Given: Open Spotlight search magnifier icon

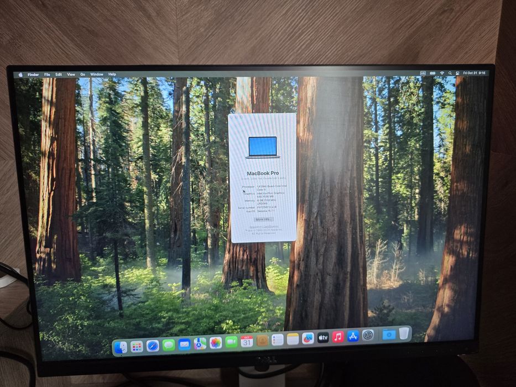Looking at the screenshot, I should pyautogui.click(x=450, y=73).
